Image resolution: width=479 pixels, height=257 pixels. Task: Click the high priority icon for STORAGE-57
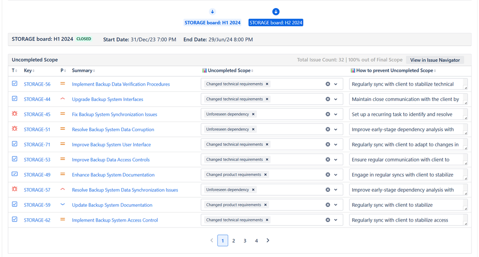(x=63, y=190)
